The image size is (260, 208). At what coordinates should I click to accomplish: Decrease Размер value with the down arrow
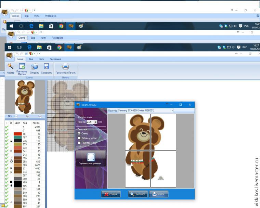(x=95, y=123)
